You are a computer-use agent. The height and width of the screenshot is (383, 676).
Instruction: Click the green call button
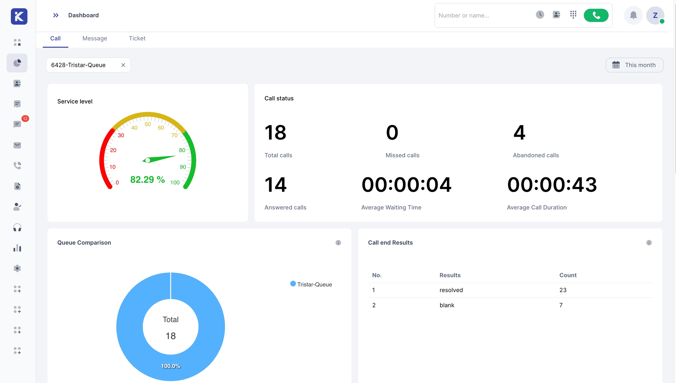coord(596,15)
